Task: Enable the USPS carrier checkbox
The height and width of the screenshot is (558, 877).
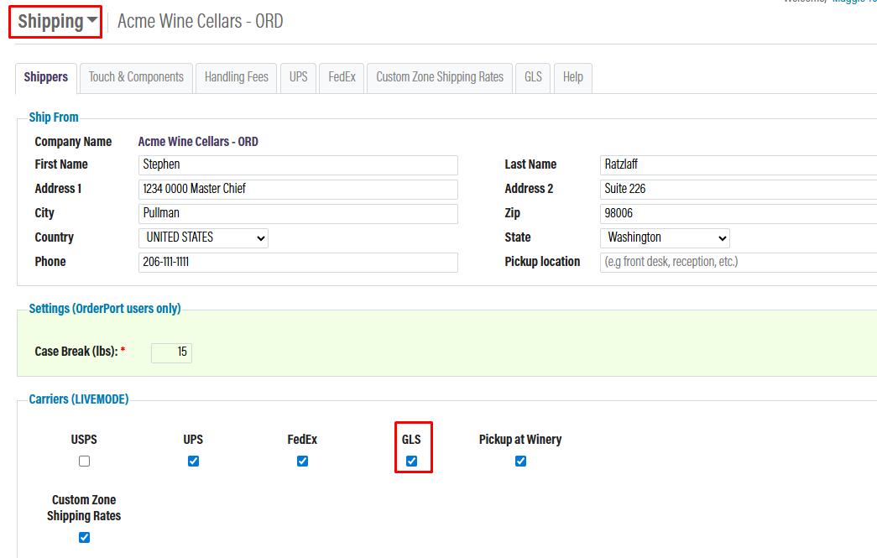Action: (x=85, y=462)
